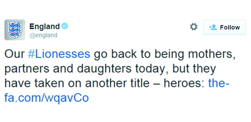This screenshot has height=122, width=251.
Task: Click the add-person icon inside Follow
Action: 213,27
